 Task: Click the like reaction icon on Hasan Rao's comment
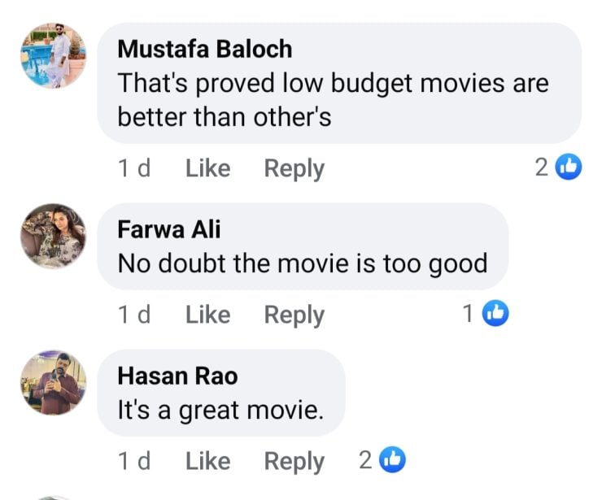[392, 460]
